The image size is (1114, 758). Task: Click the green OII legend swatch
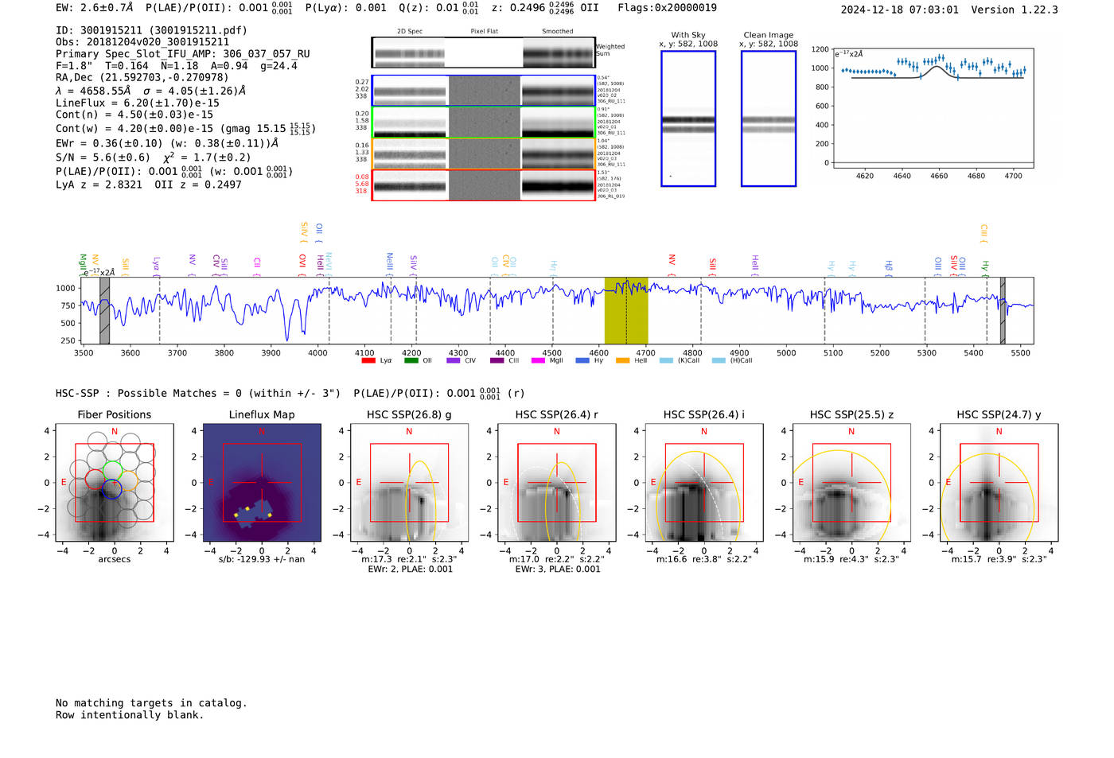pyautogui.click(x=411, y=360)
